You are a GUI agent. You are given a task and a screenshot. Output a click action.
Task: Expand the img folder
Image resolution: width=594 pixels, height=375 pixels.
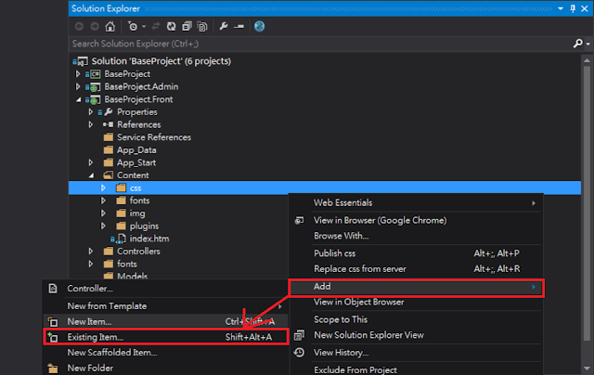coord(103,213)
